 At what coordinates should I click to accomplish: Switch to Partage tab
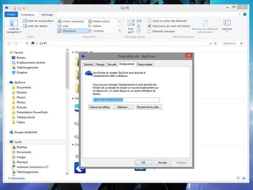click(x=100, y=64)
